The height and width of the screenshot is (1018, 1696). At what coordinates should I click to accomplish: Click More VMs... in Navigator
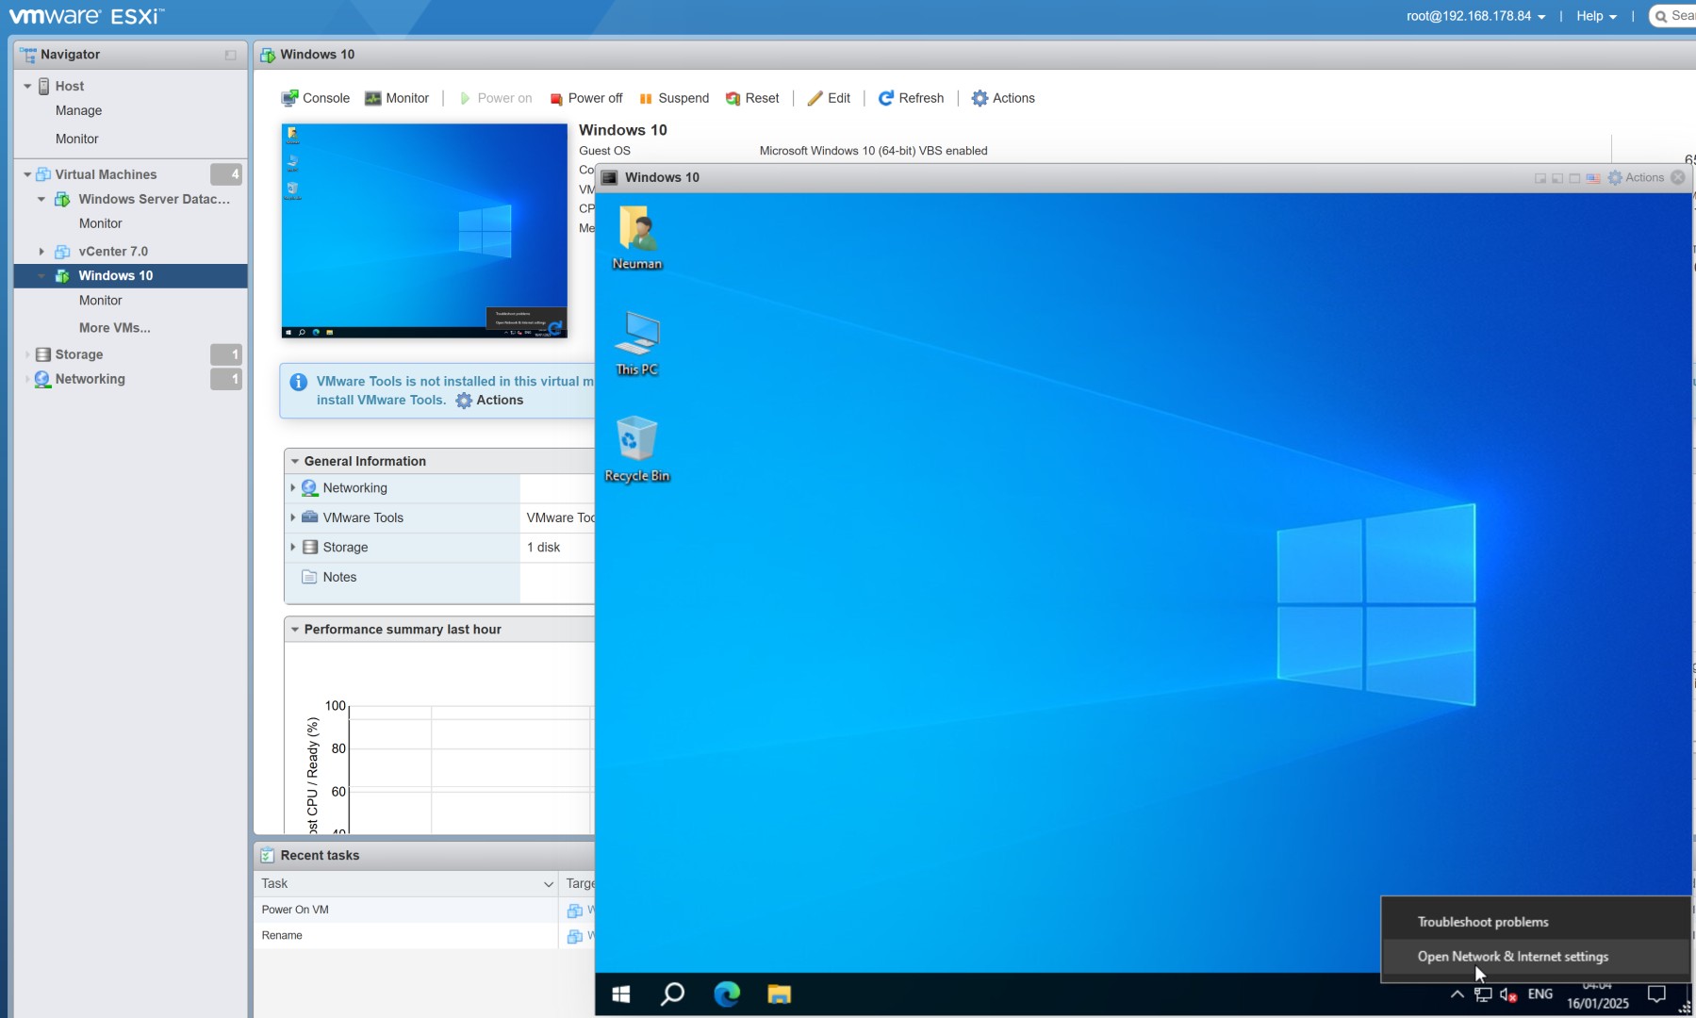(x=114, y=328)
